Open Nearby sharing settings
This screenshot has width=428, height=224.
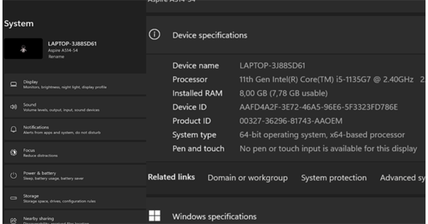point(75,217)
